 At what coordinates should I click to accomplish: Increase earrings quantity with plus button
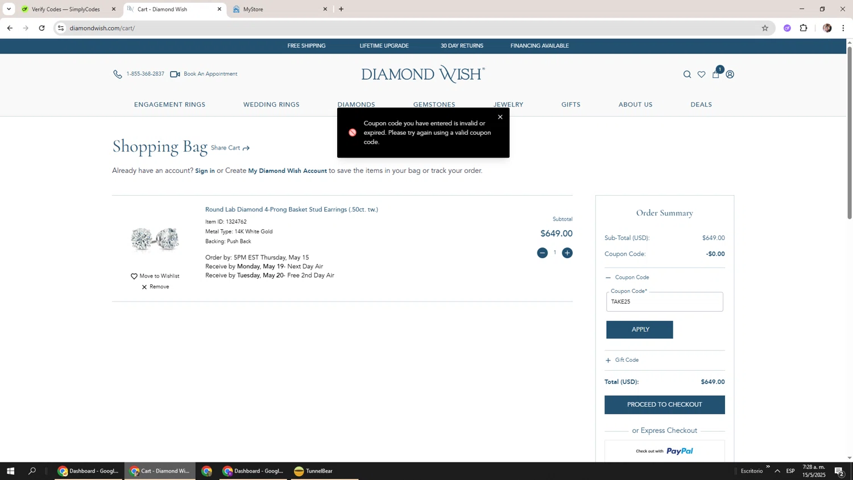pos(567,253)
